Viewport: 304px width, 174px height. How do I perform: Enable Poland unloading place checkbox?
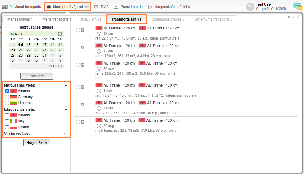(x=7, y=127)
